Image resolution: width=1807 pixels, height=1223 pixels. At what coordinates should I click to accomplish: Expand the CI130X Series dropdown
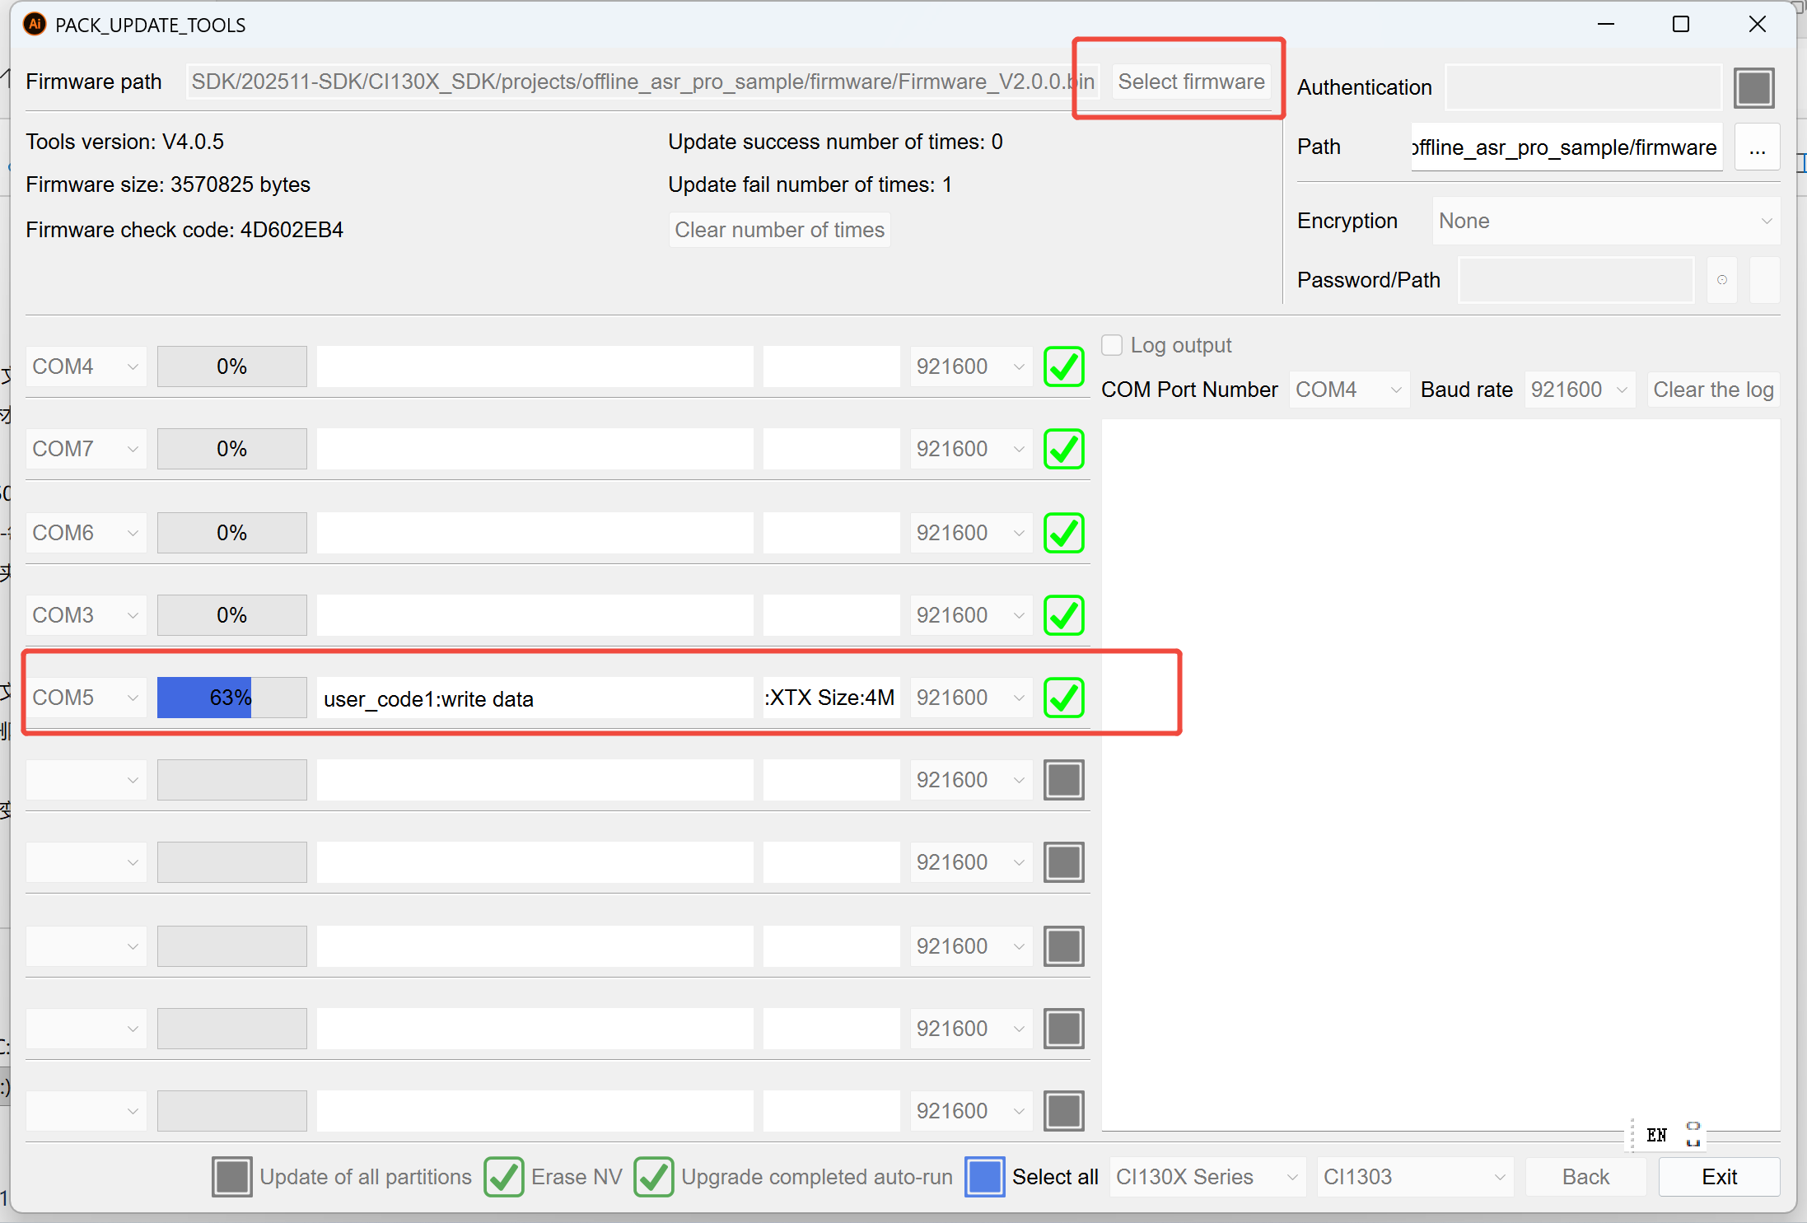[x=1207, y=1176]
